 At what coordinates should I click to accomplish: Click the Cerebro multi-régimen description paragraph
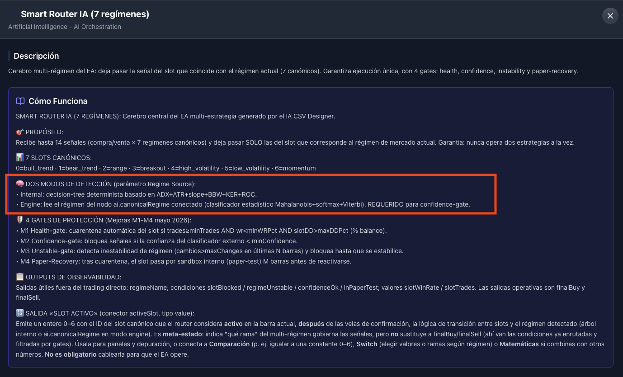tap(293, 71)
